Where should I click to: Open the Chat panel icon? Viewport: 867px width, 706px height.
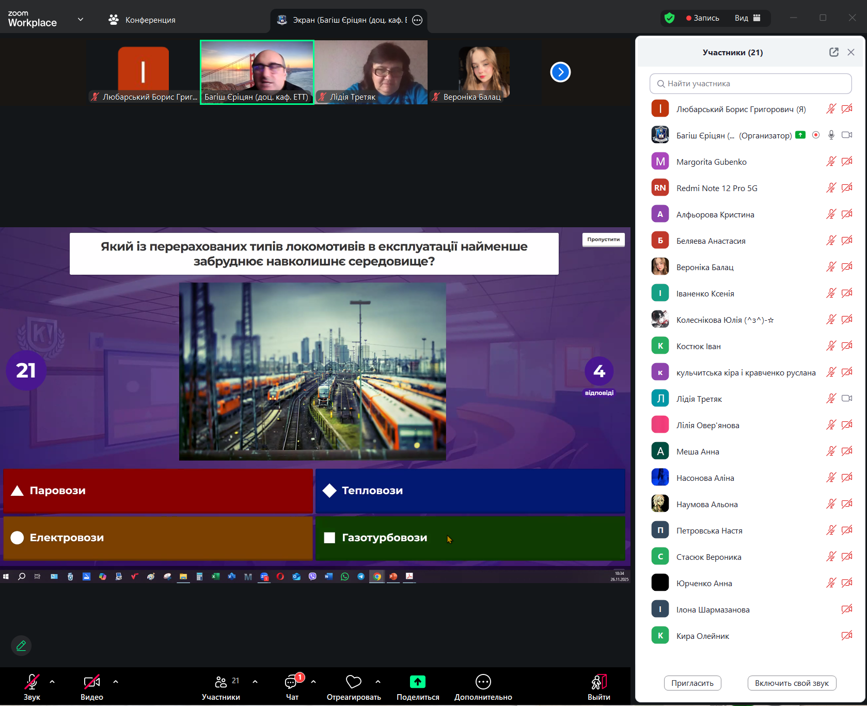(x=292, y=682)
